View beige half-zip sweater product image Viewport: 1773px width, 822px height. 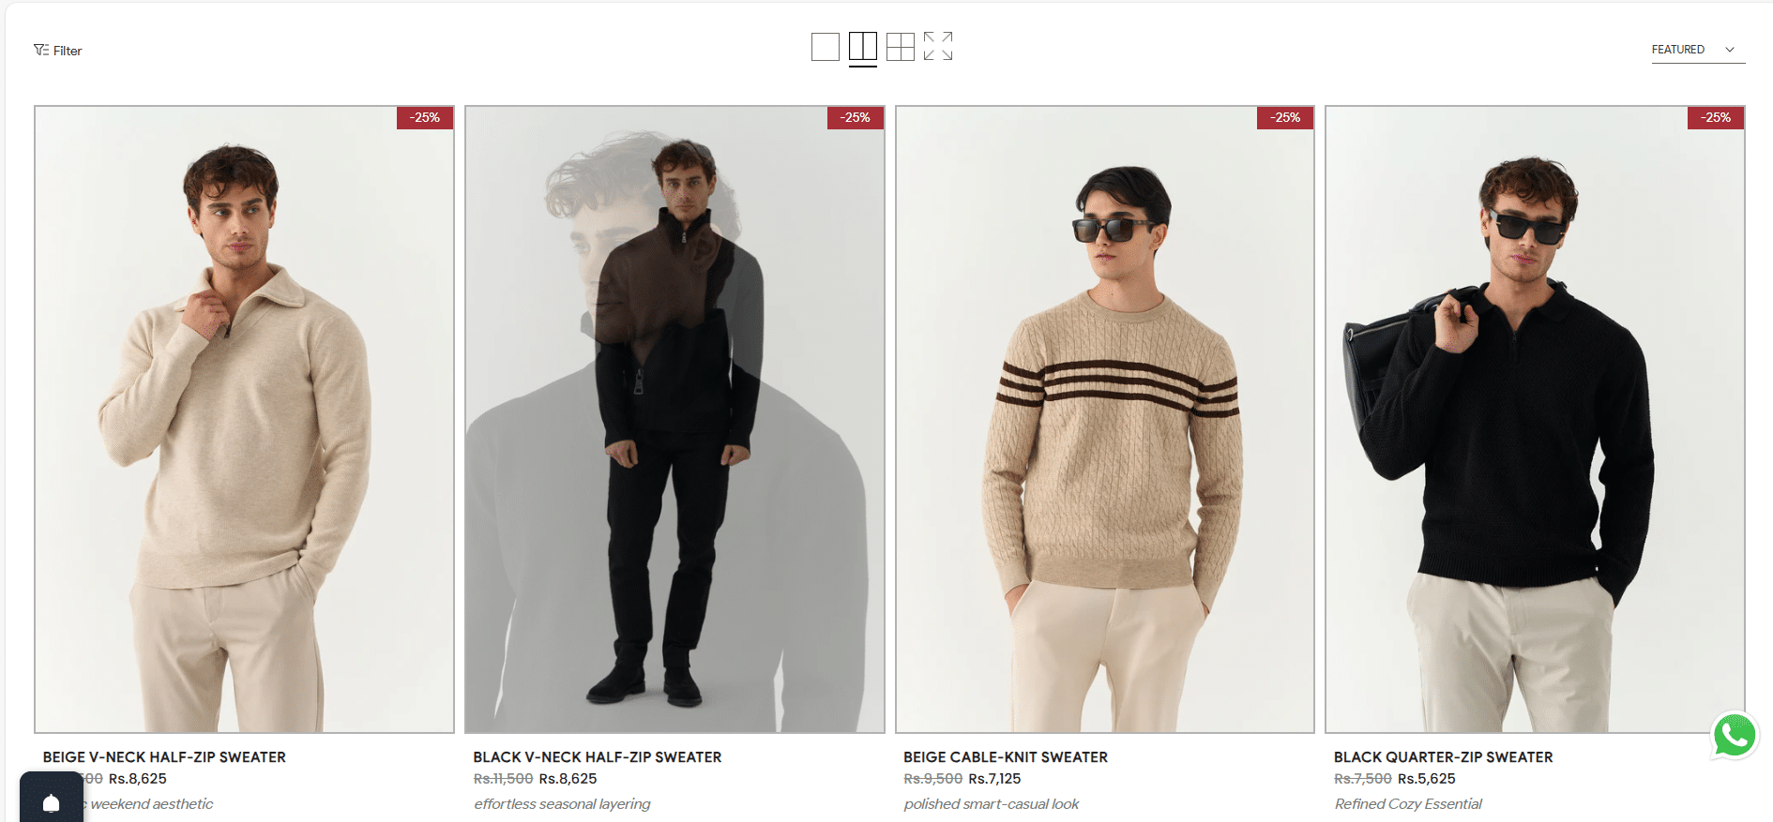[x=244, y=419]
